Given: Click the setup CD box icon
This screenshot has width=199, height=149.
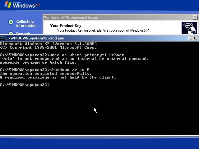Looking at the screenshot, I should [x=189, y=28].
